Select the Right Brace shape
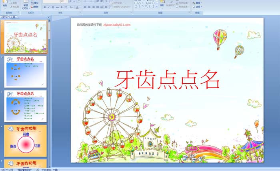Screen dimensions: 280x171 pyautogui.click(x=153, y=6)
